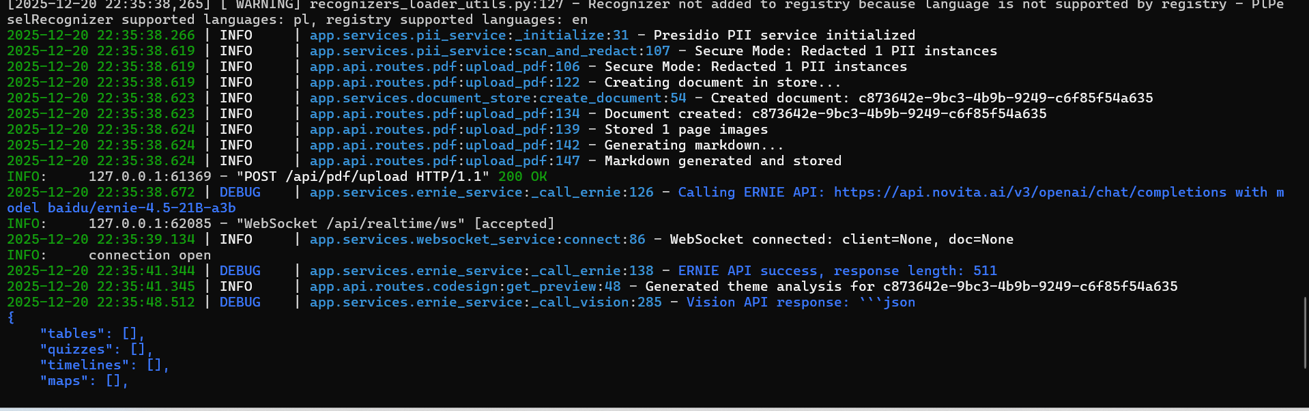1309x411 pixels.
Task: Click the '"tables": [],' JSON line
Action: [x=92, y=333]
